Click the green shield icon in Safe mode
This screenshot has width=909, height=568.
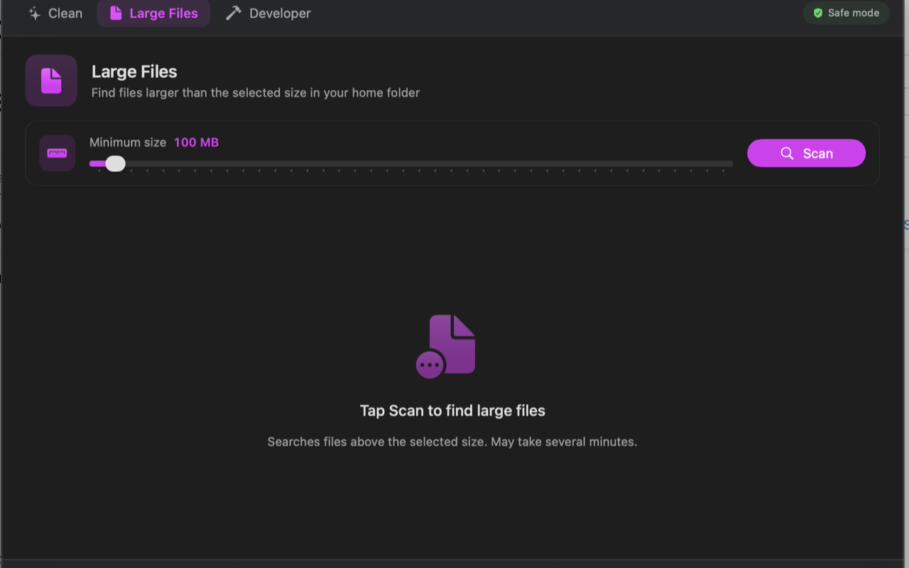coord(818,13)
